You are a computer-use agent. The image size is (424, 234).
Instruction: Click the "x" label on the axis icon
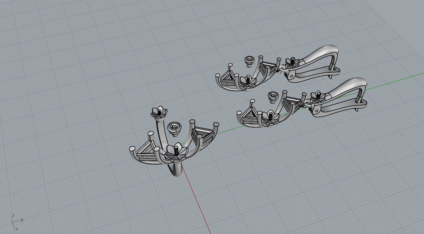pos(17,229)
